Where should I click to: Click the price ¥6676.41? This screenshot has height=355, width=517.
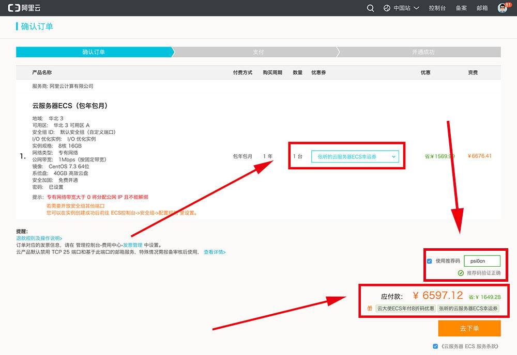tap(480, 156)
